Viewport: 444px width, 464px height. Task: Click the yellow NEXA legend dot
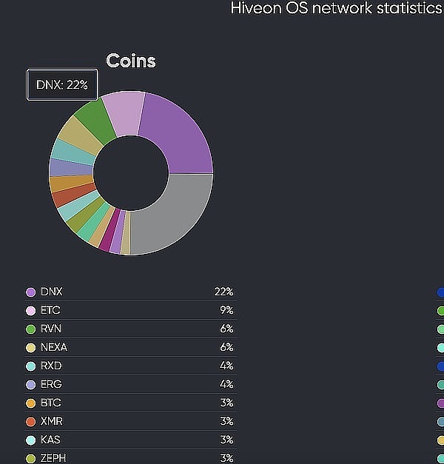[x=30, y=348]
